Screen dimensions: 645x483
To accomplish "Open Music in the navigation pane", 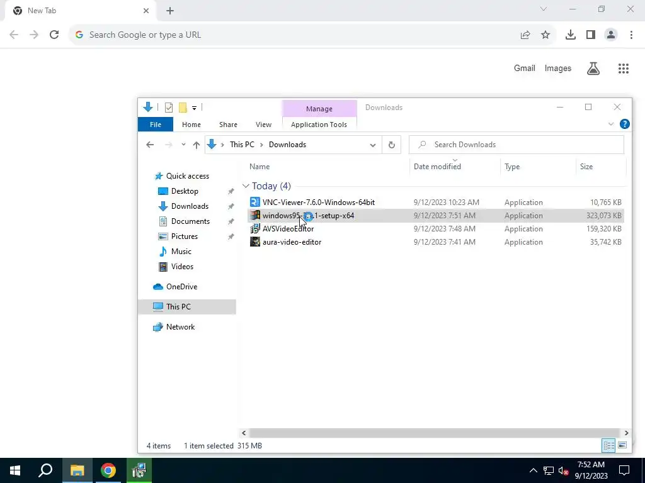I will tap(181, 252).
